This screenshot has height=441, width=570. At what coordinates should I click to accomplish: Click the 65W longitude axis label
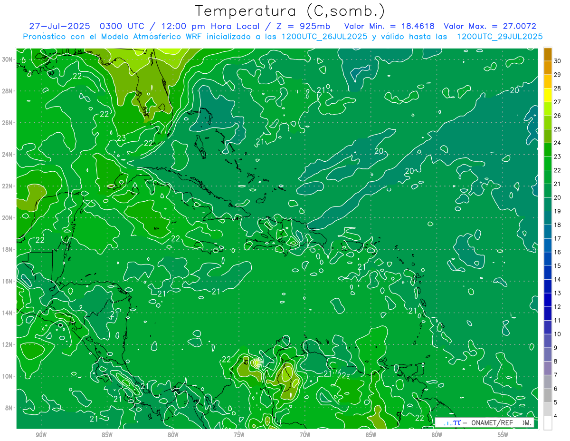(x=371, y=435)
